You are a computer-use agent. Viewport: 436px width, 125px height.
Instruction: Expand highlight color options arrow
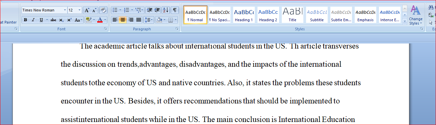(x=94, y=20)
